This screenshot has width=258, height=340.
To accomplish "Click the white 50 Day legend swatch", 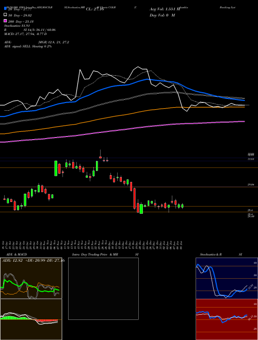I will click(x=5, y=15).
